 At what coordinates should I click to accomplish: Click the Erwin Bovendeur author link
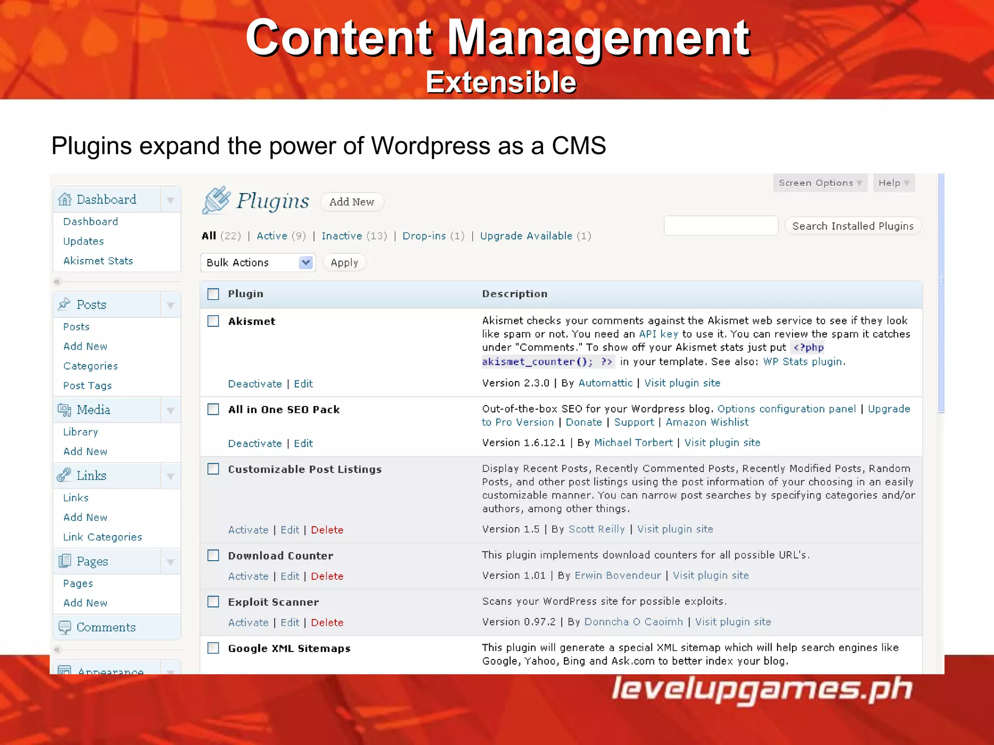click(617, 575)
